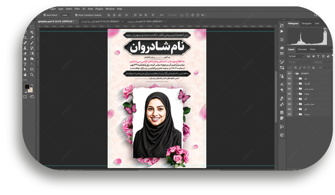Click the foreground color swatch
The width and height of the screenshot is (335, 195).
click(x=27, y=87)
